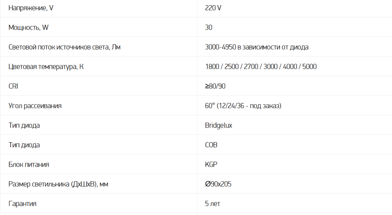The image size is (392, 215).
Task: Select the COB diode type value
Action: click(211, 145)
